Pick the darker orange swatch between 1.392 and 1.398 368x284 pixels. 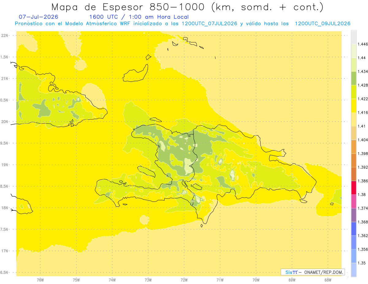pyautogui.click(x=354, y=160)
